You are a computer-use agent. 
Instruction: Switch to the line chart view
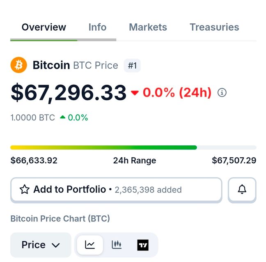point(90,245)
